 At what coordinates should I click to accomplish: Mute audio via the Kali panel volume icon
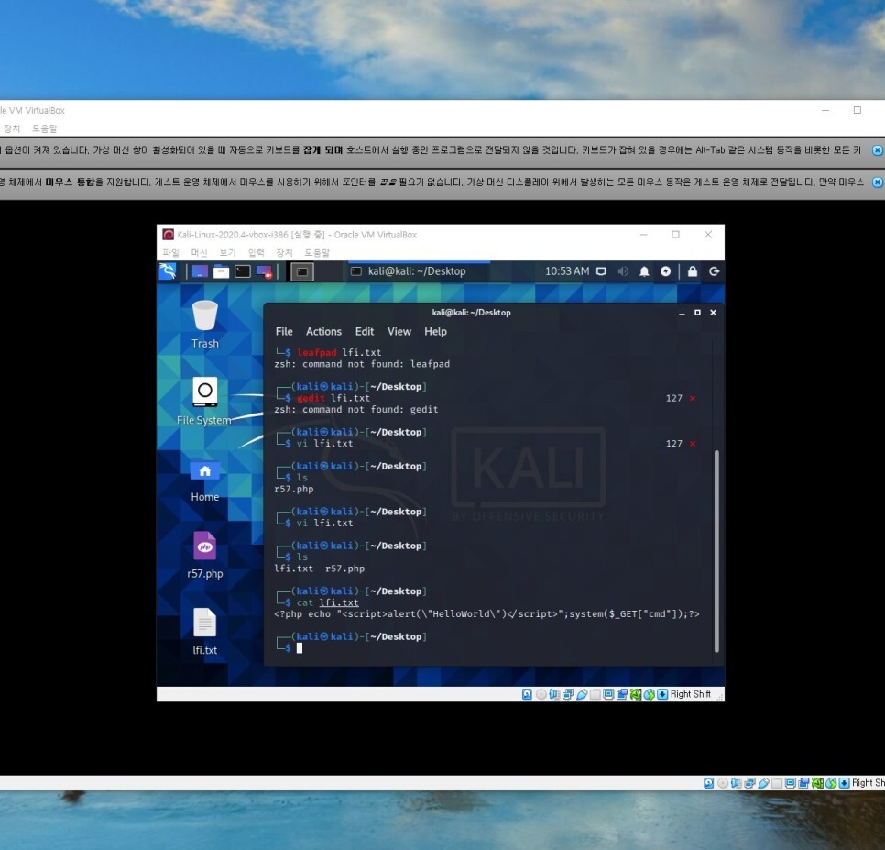623,271
